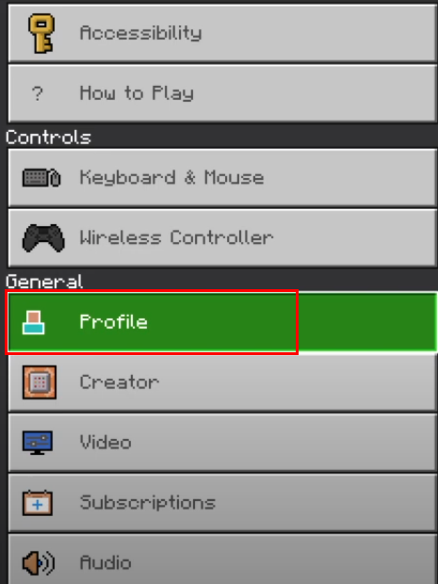
Task: Switch to the Audio settings tab
Action: pos(222,560)
